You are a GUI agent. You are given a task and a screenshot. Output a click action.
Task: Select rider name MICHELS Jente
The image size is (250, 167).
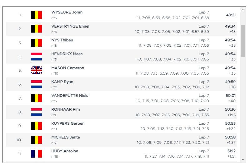pyautogui.click(x=66, y=137)
